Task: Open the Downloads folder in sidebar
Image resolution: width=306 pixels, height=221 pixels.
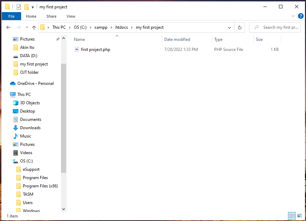Action: tap(30, 128)
